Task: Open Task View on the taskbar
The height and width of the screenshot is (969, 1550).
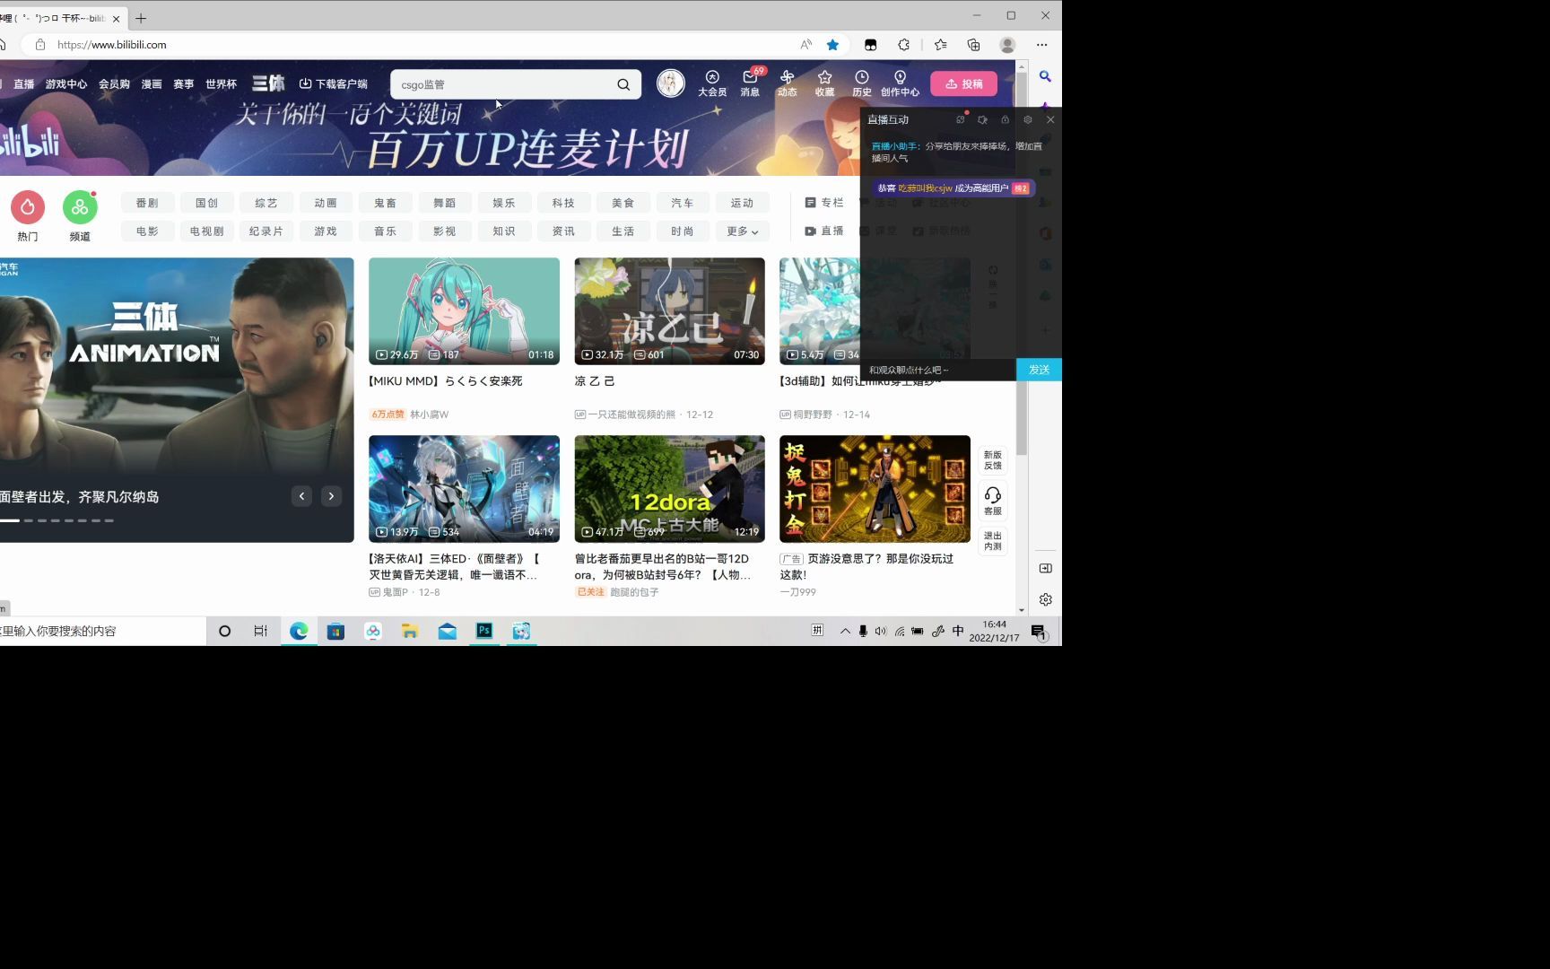Action: coord(260,631)
